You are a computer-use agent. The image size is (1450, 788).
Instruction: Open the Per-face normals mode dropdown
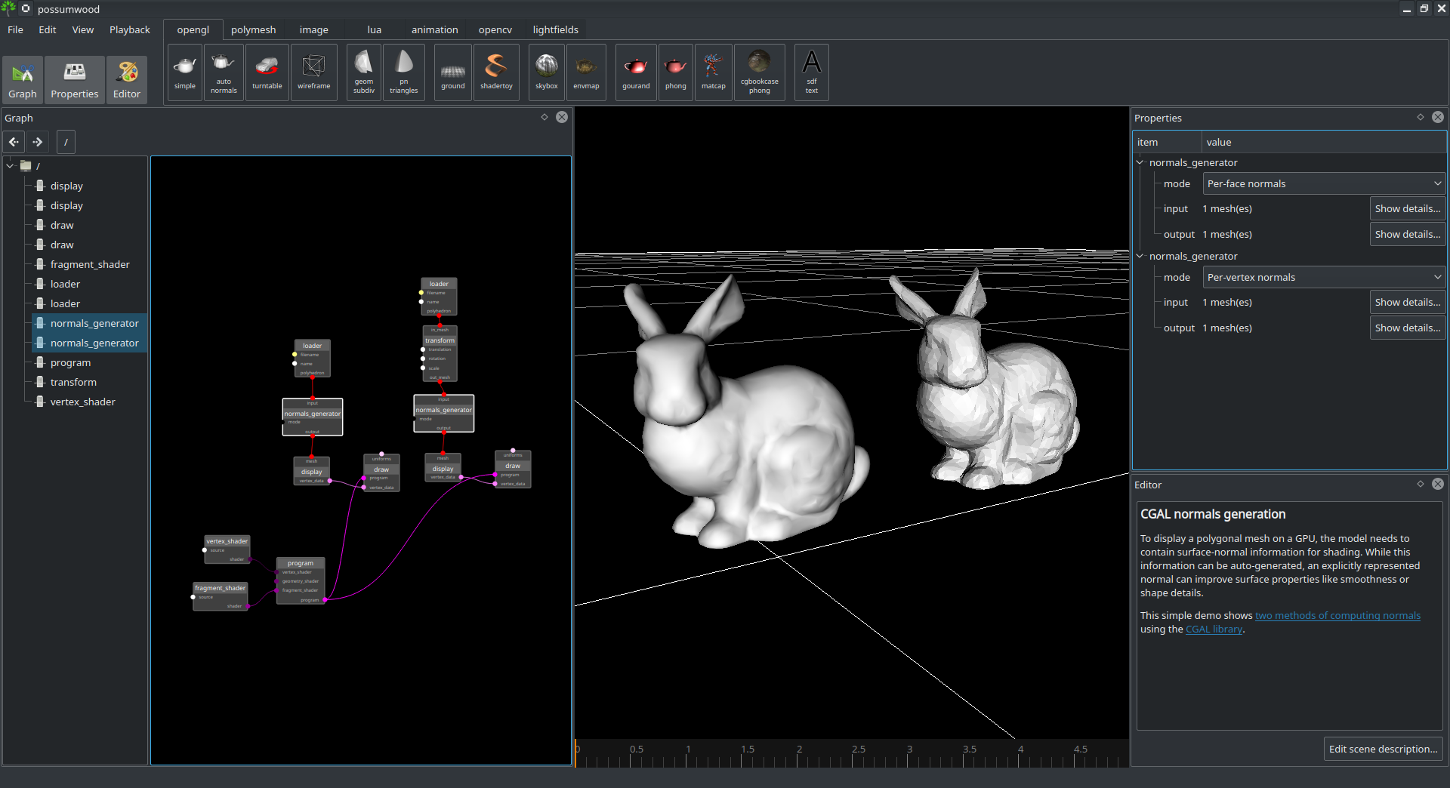[1323, 184]
